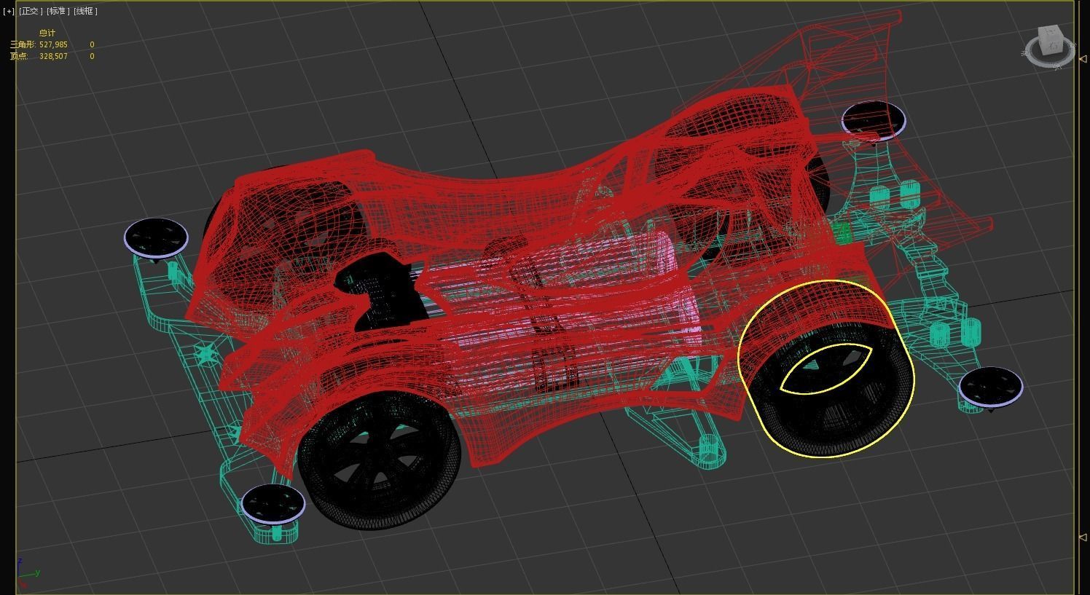Select the yellow-outlined rear wheel

827,370
